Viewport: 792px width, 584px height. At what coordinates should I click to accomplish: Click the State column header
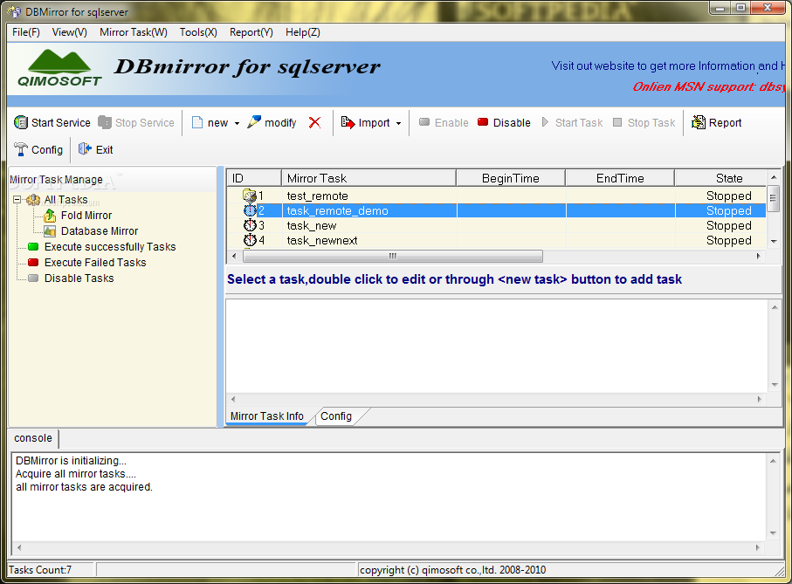point(720,178)
